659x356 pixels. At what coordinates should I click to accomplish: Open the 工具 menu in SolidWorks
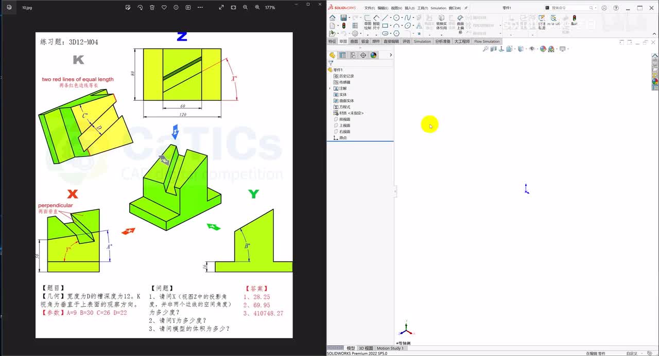[x=422, y=8]
